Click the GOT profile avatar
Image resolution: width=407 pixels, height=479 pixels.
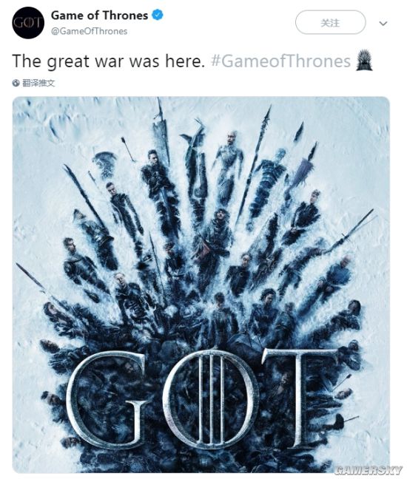[28, 23]
